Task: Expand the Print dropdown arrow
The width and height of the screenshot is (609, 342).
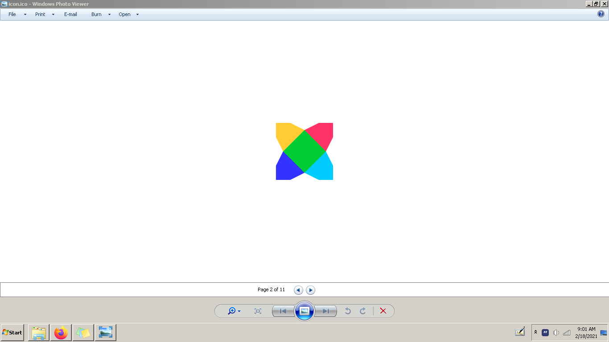Action: pyautogui.click(x=53, y=14)
